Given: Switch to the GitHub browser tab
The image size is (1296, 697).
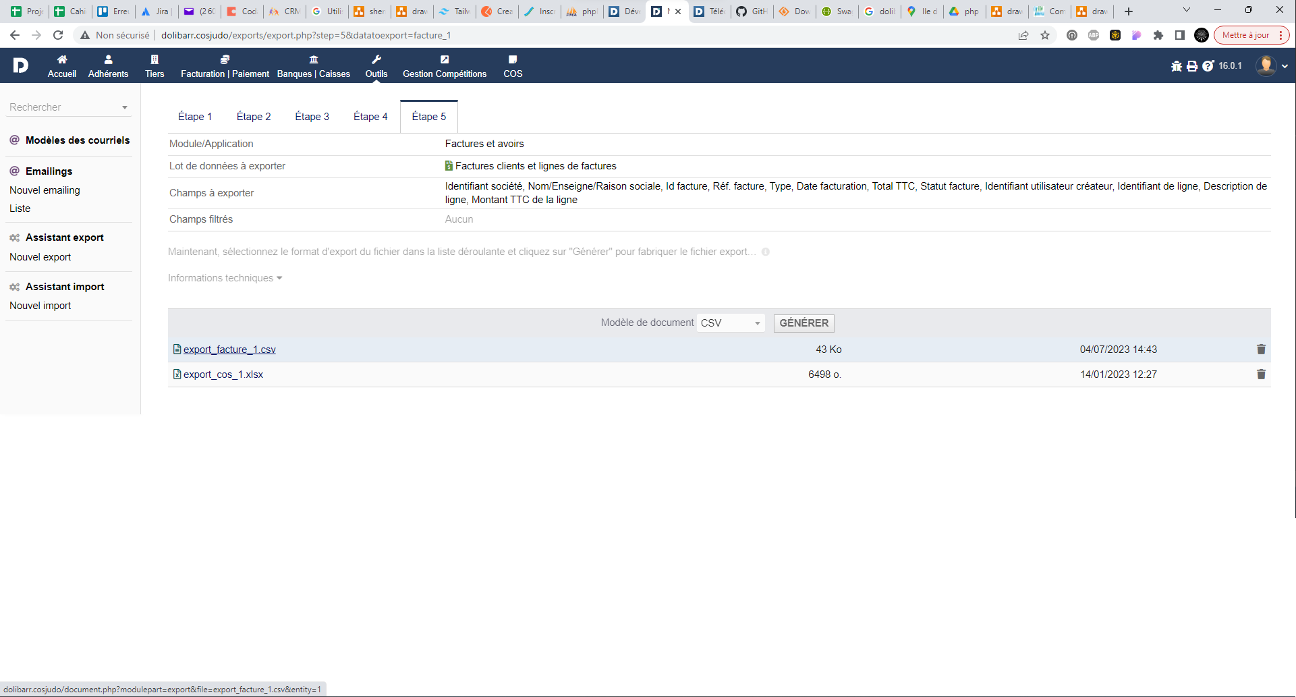Looking at the screenshot, I should click(752, 11).
